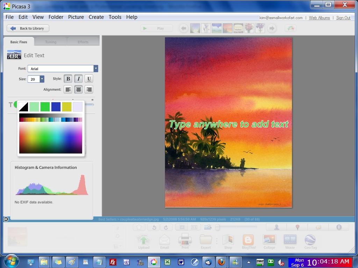This screenshot has height=268, width=358.
Task: Click the Properties info icon
Action: [x=339, y=227]
